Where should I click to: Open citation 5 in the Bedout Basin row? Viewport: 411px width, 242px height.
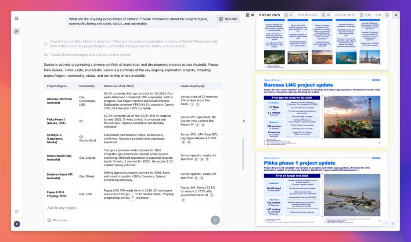[196, 159]
